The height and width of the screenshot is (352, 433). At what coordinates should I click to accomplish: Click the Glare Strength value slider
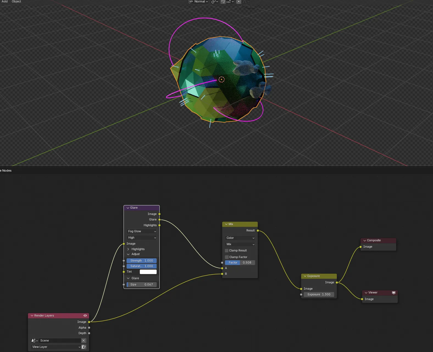pyautogui.click(x=142, y=261)
